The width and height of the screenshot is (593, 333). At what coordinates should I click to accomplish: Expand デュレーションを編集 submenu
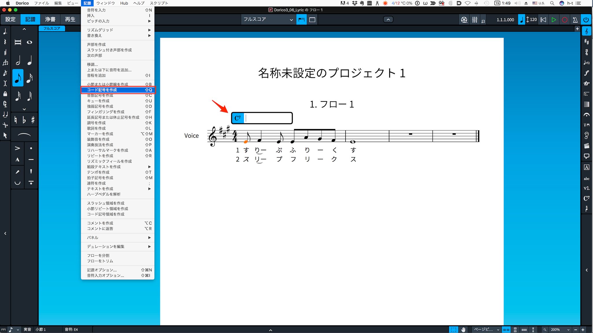tap(118, 247)
